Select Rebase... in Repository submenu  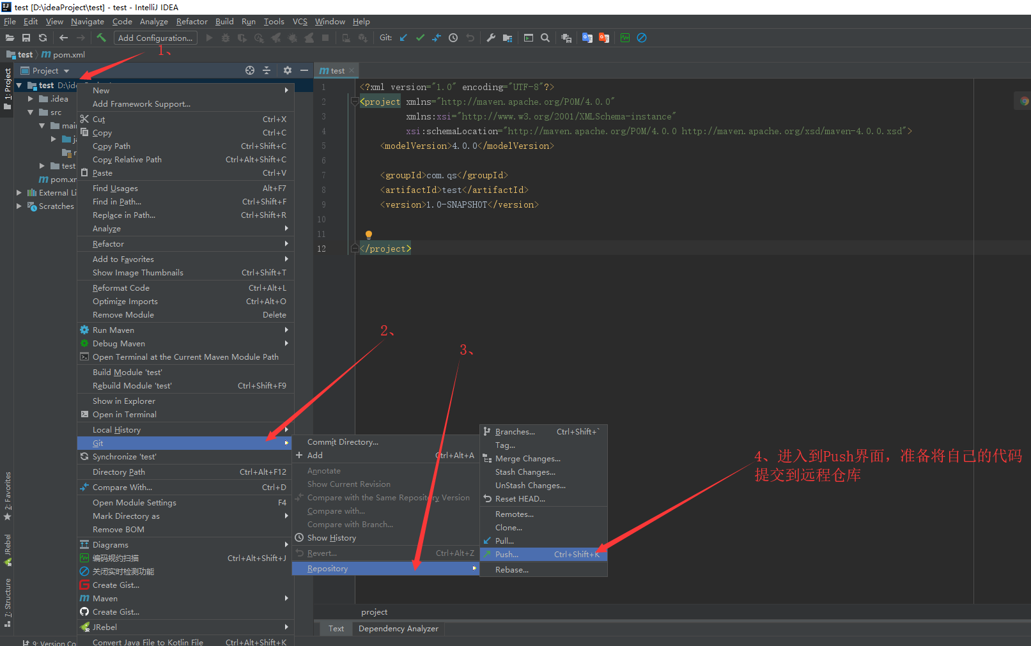[x=543, y=570]
